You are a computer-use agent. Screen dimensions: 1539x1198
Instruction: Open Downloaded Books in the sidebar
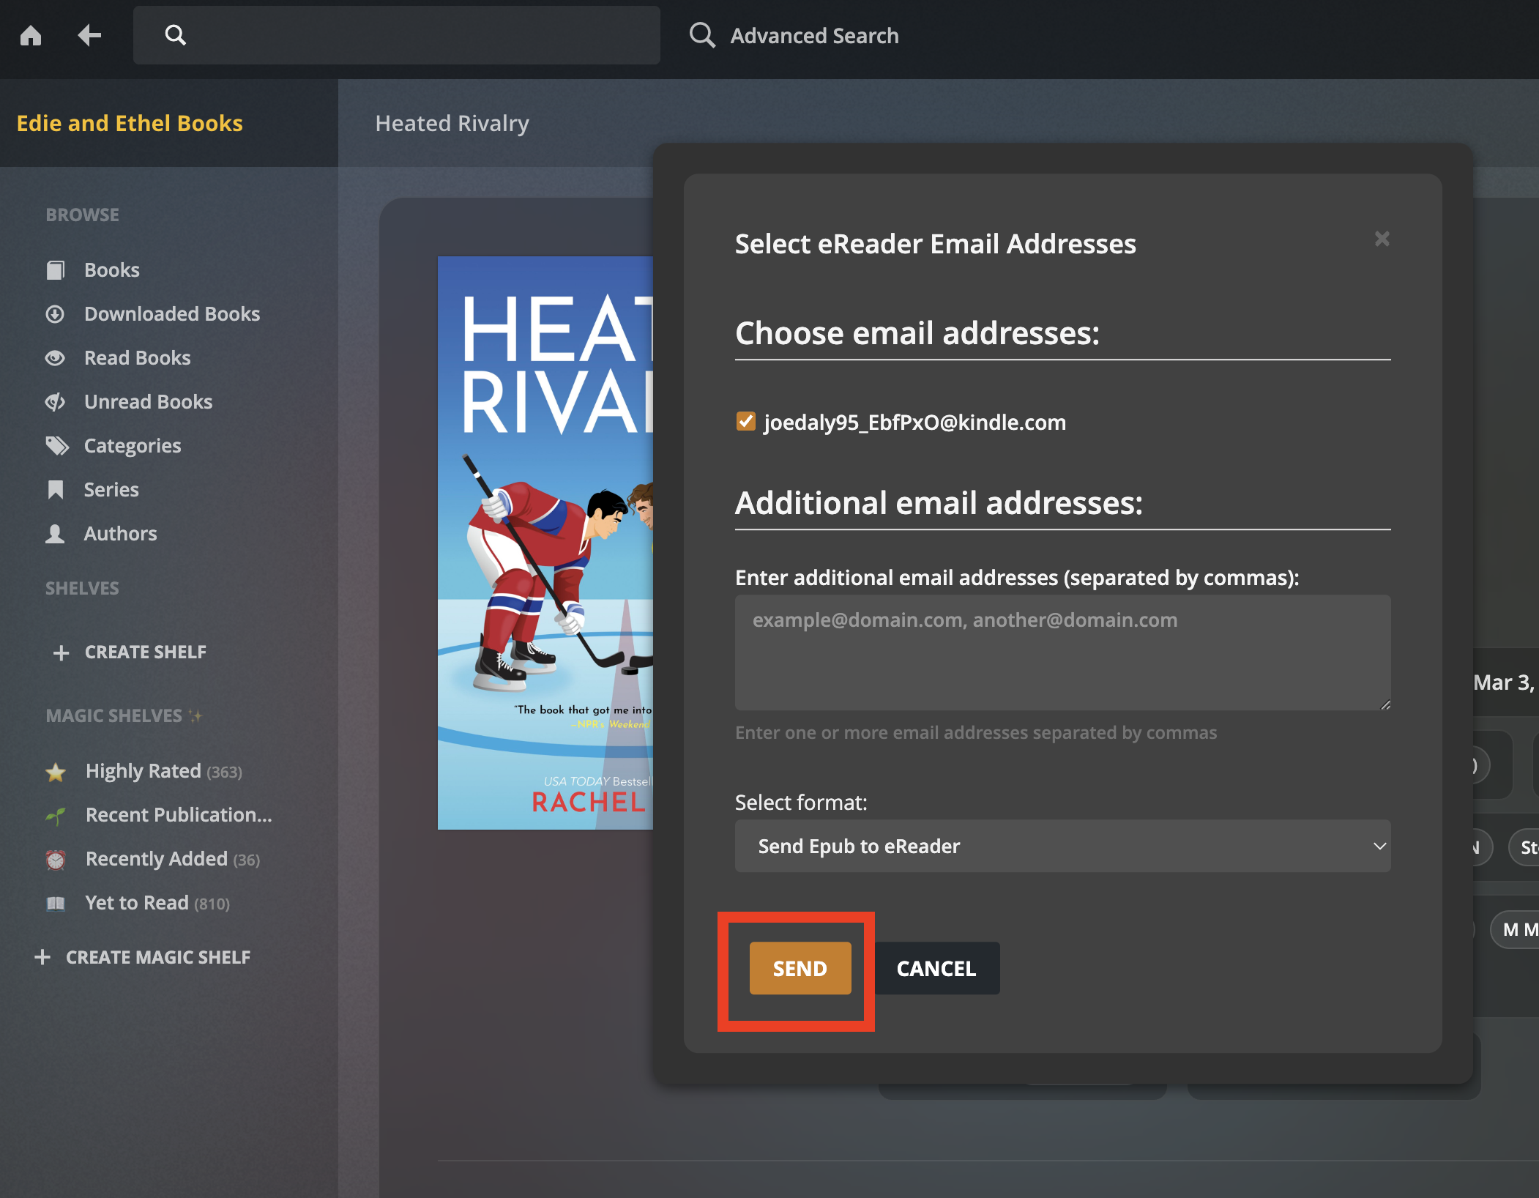click(172, 314)
